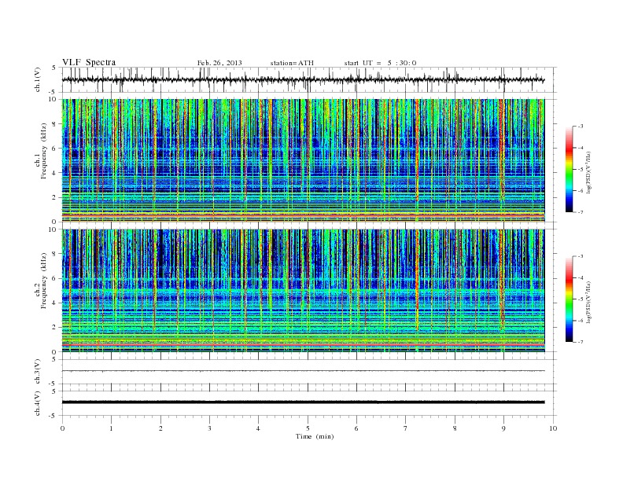
Task: Click the ch.3 flat voltage trace
Action: click(x=303, y=371)
